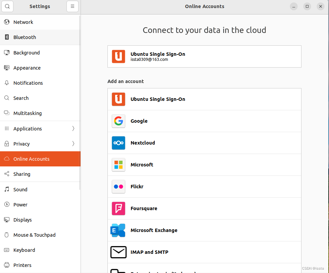This screenshot has width=329, height=273.
Task: Open Keyboard settings
Action: pyautogui.click(x=40, y=250)
